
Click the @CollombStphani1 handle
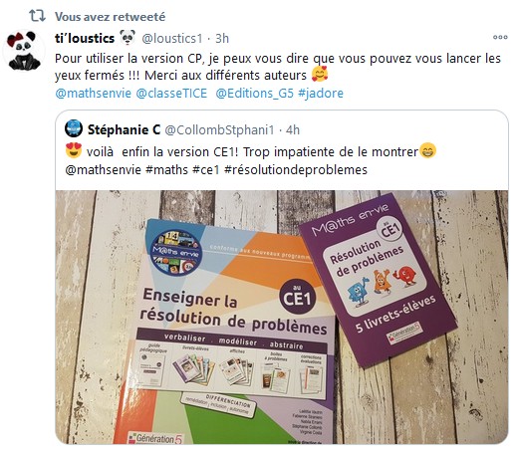click(219, 130)
